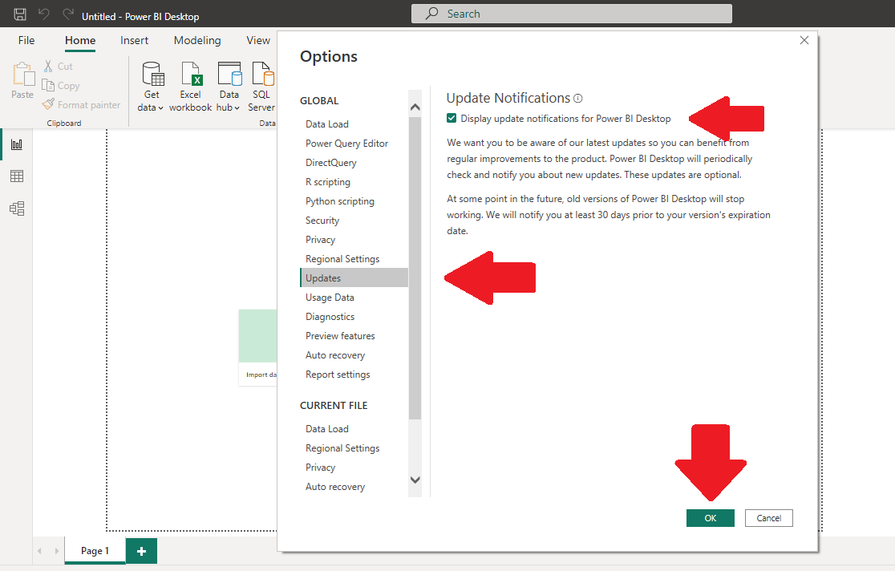Image resolution: width=895 pixels, height=571 pixels.
Task: Open the Modeling ribbon tab
Action: click(x=197, y=40)
